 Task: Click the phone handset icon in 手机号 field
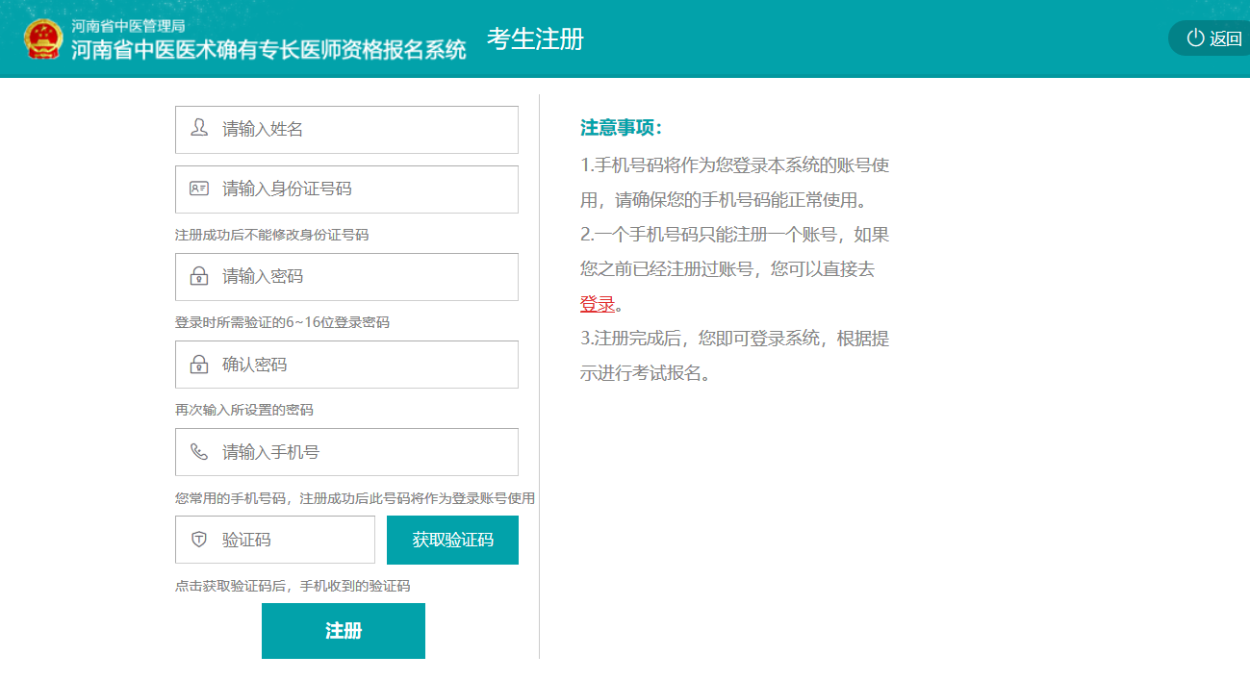click(x=199, y=452)
